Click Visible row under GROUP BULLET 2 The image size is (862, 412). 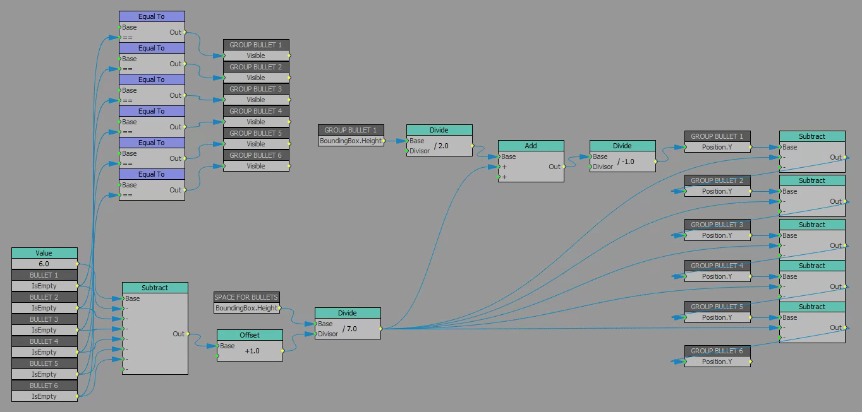[256, 78]
